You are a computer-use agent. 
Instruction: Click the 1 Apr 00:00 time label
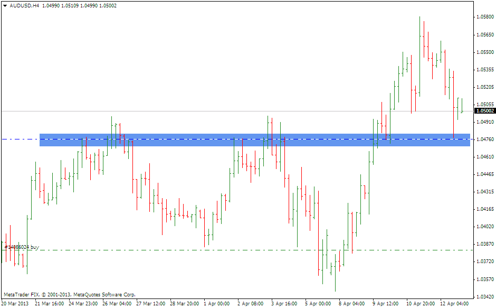(217, 304)
